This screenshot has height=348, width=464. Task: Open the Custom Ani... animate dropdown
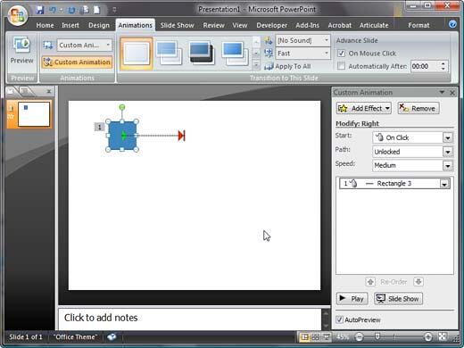[x=85, y=46]
